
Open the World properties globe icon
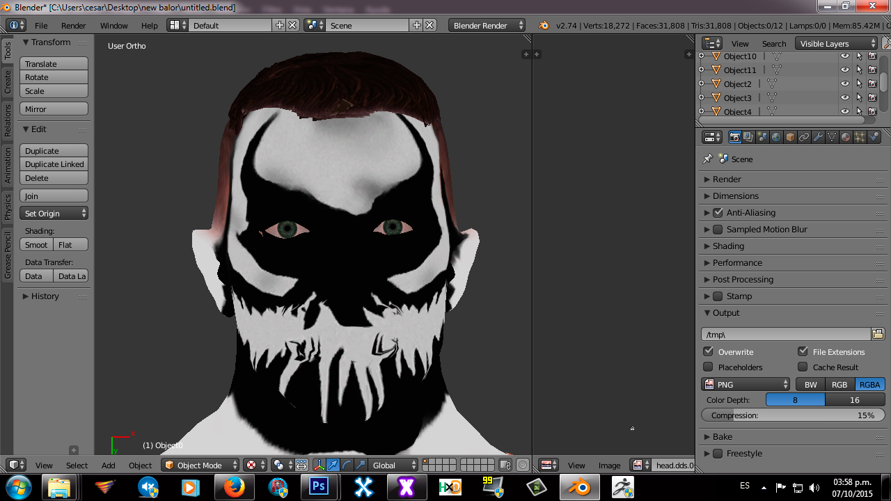coord(776,137)
